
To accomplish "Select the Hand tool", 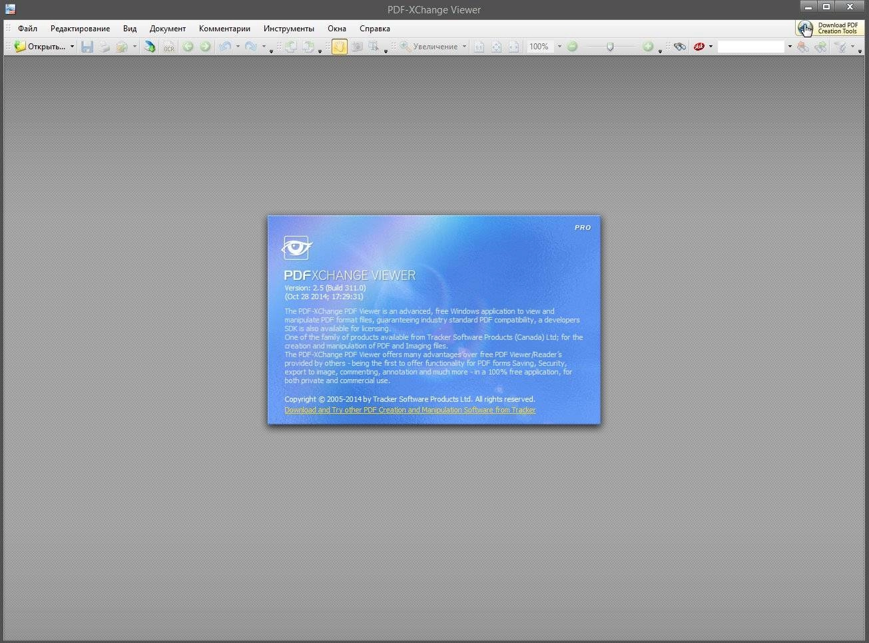I will pyautogui.click(x=340, y=47).
